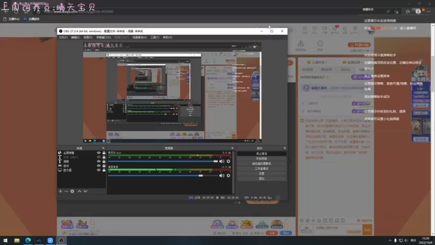435x245 pixels.
Task: Click 启动虚拟摄像机 virtual camera button
Action: pos(262,164)
